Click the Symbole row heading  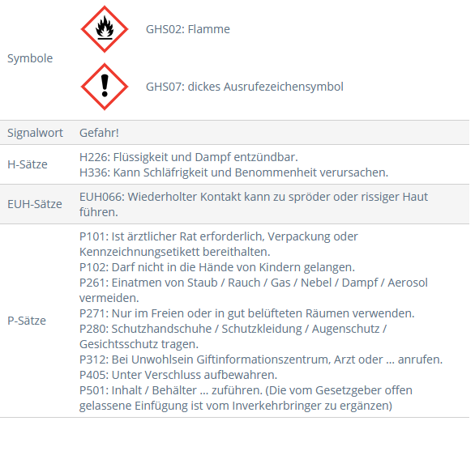[30, 58]
